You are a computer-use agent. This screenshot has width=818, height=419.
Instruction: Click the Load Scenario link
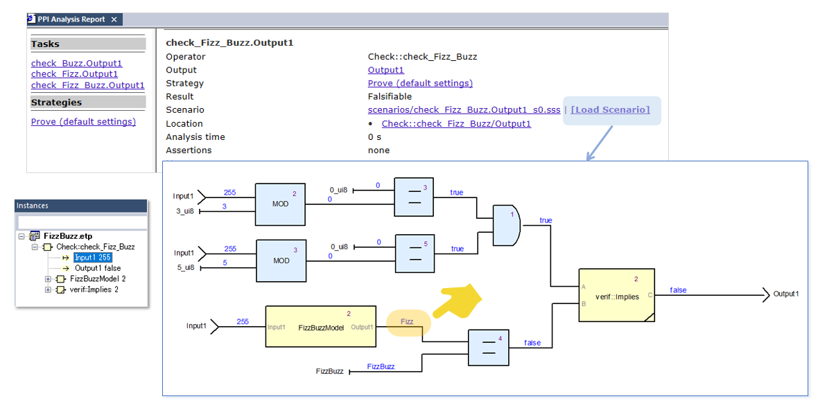[x=610, y=110]
